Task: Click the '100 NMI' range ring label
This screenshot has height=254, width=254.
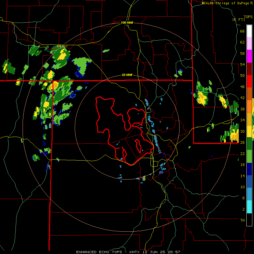Action: (127, 23)
